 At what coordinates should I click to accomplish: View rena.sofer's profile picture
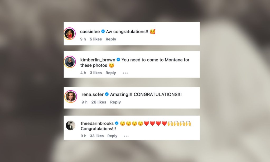[71, 97]
